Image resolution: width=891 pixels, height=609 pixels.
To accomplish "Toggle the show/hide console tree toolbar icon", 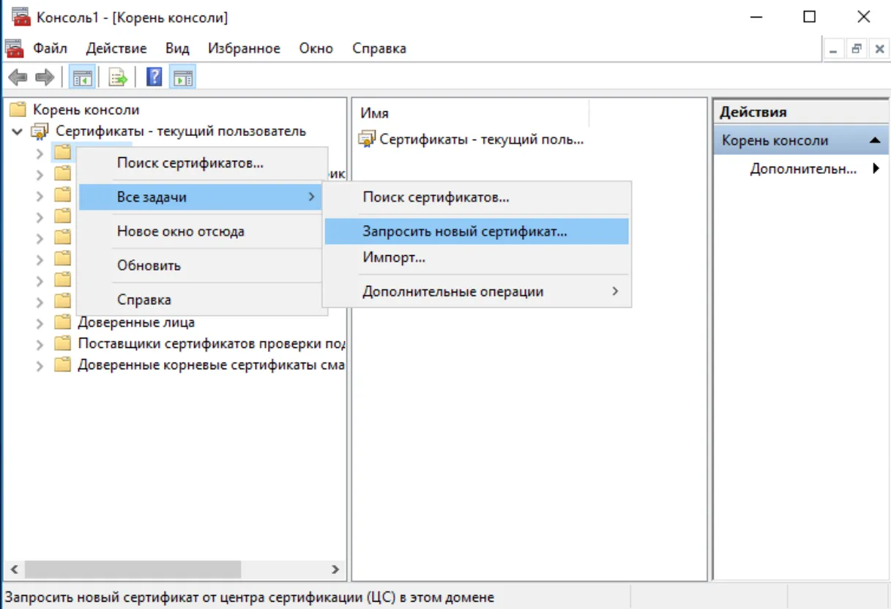I will tap(82, 77).
